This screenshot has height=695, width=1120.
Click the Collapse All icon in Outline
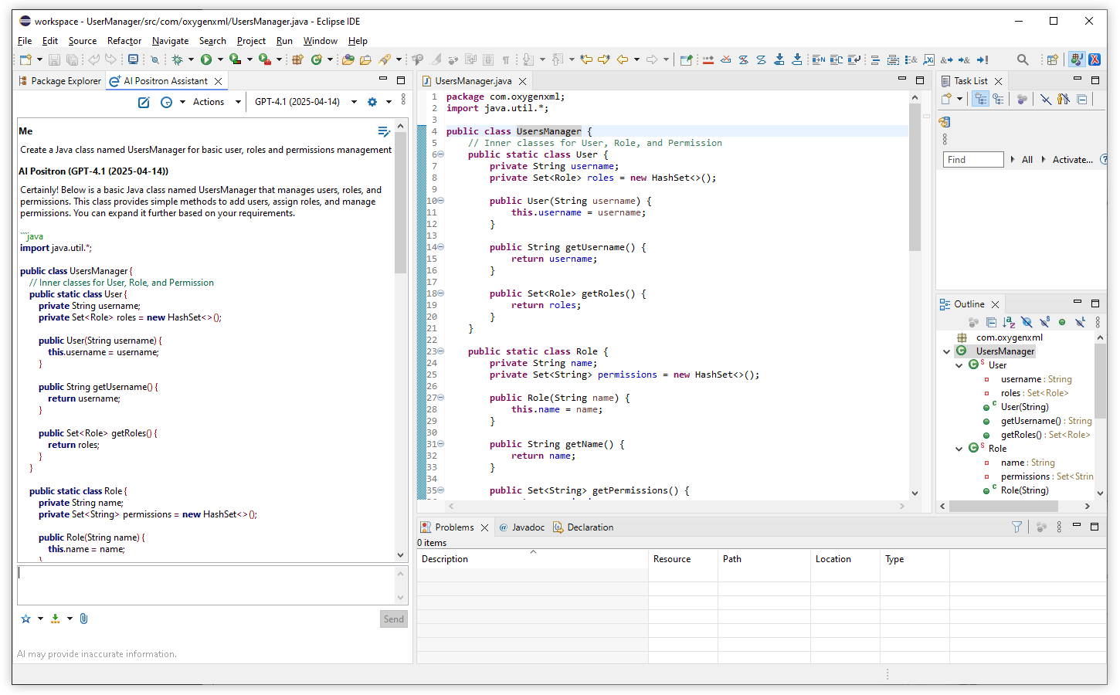[991, 322]
